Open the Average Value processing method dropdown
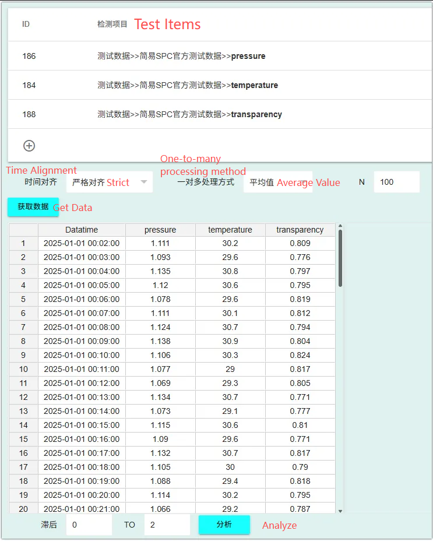 (x=278, y=182)
